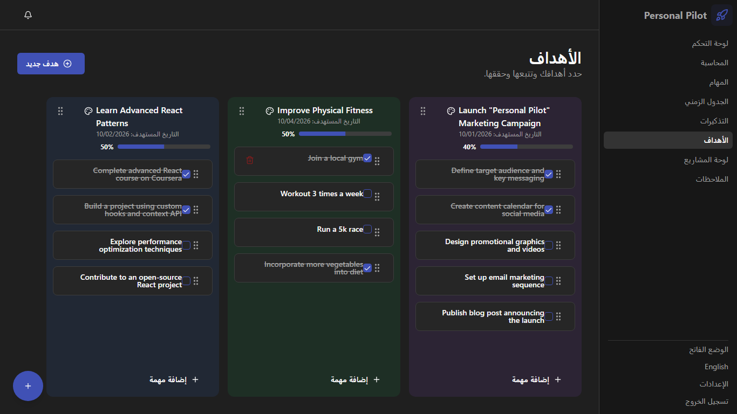
Task: Open color palette for Marketing Campaign goal
Action: tap(451, 111)
